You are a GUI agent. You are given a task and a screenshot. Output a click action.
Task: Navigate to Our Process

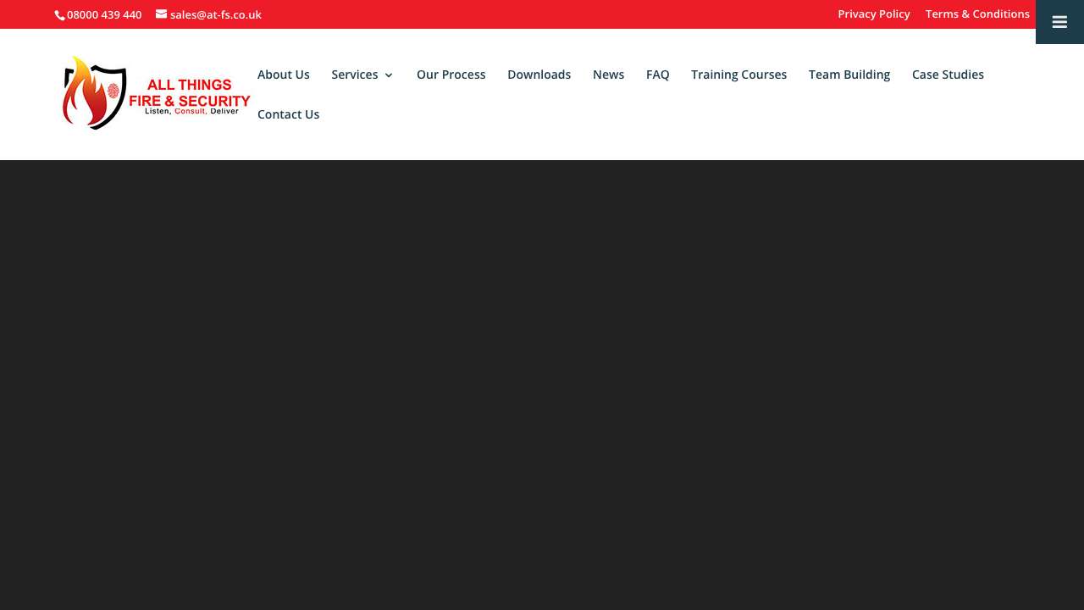click(x=451, y=75)
